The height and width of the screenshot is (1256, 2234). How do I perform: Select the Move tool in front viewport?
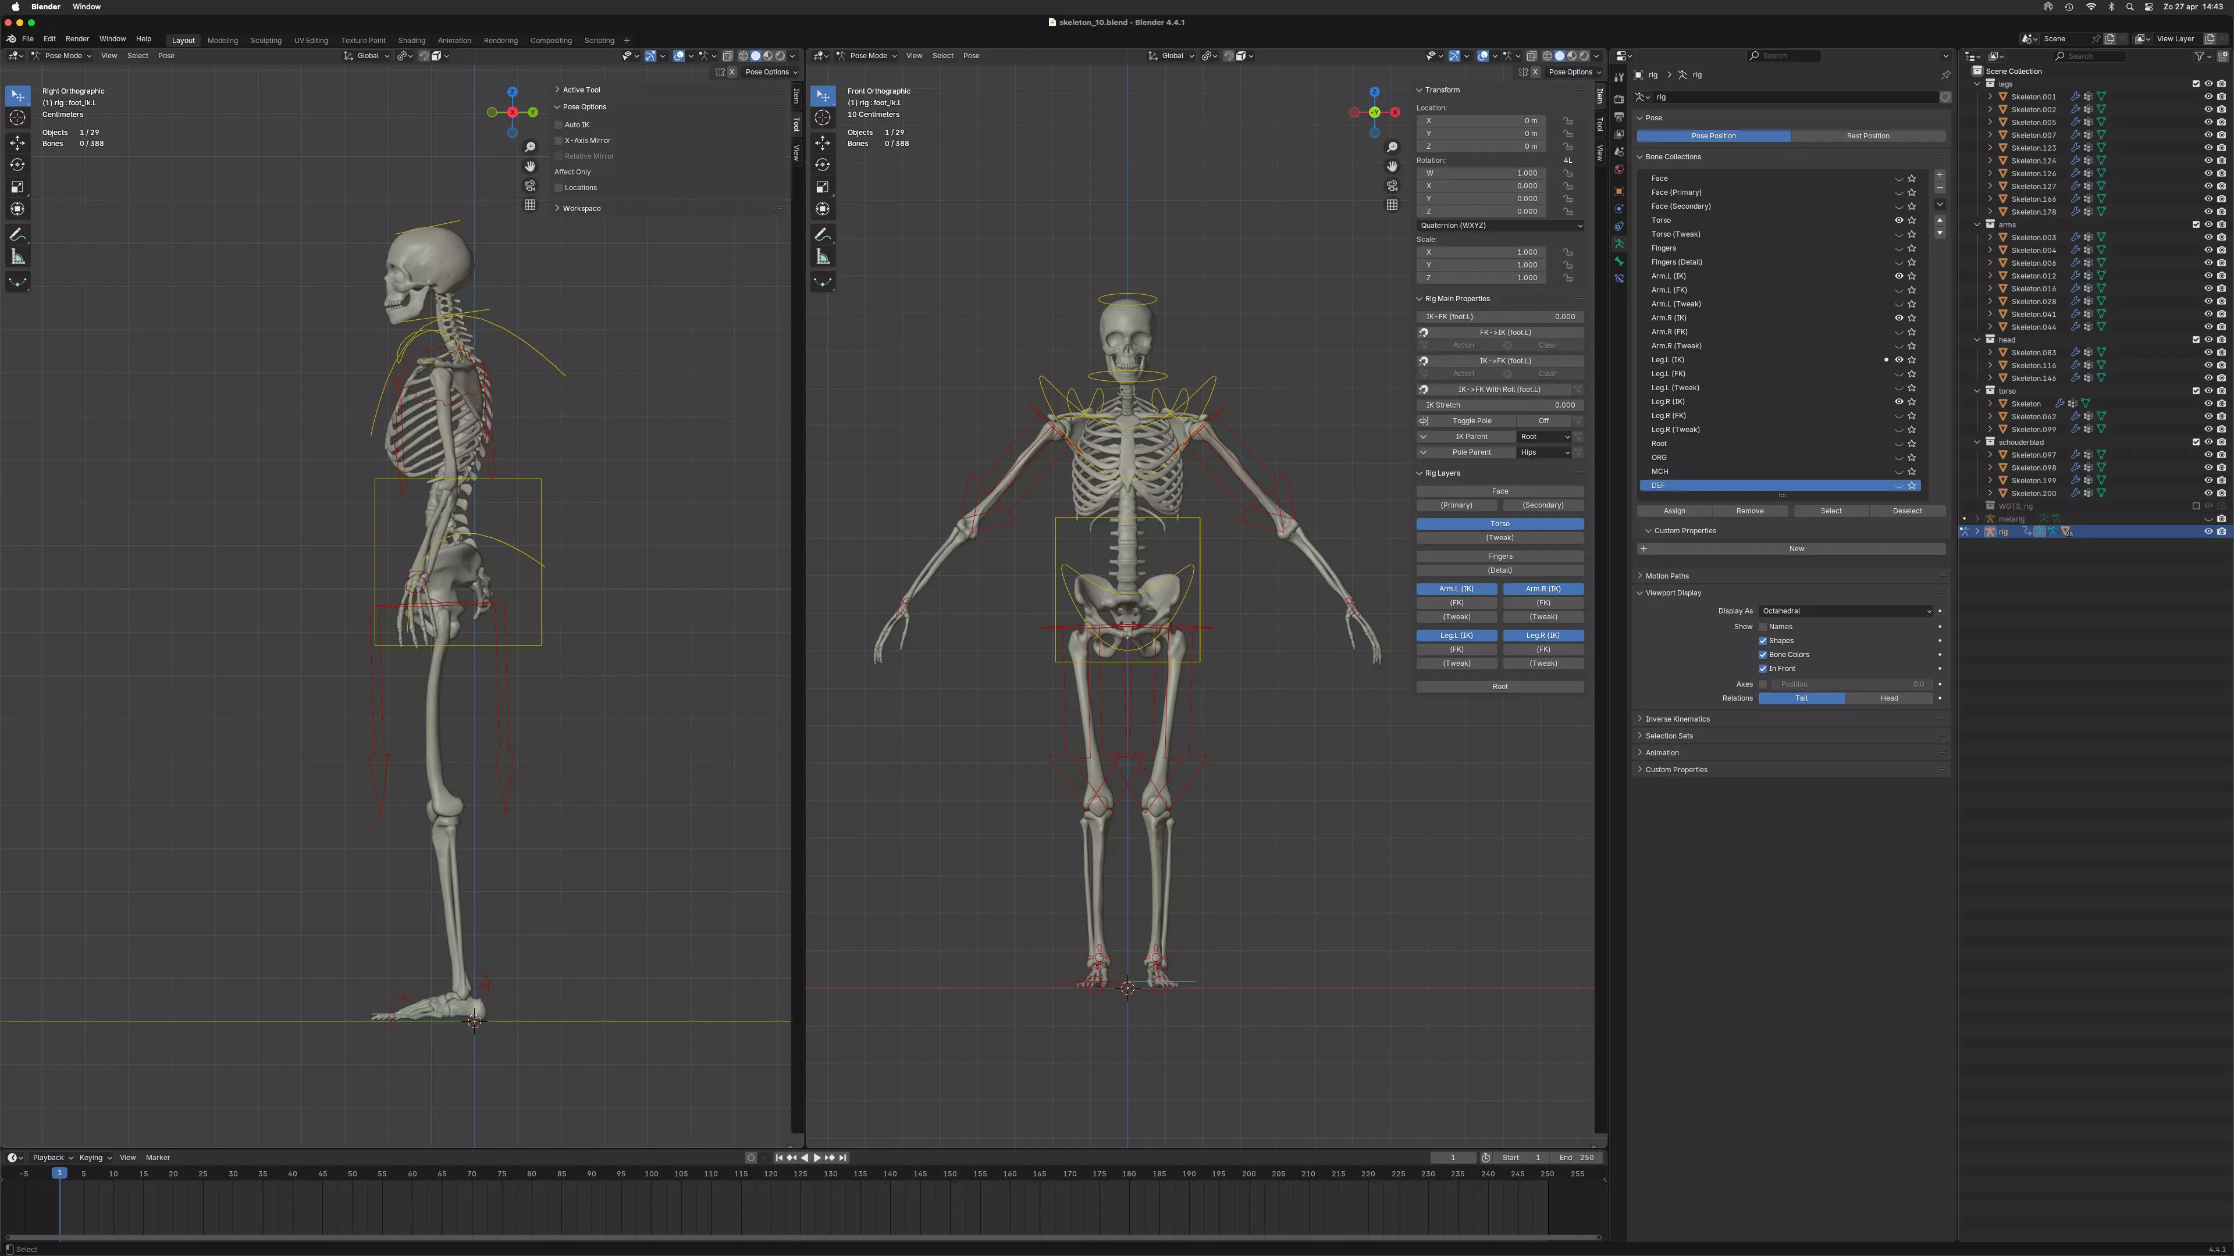pyautogui.click(x=822, y=142)
